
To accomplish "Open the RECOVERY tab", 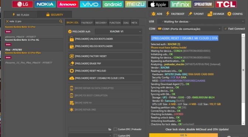I will tap(101, 23).
